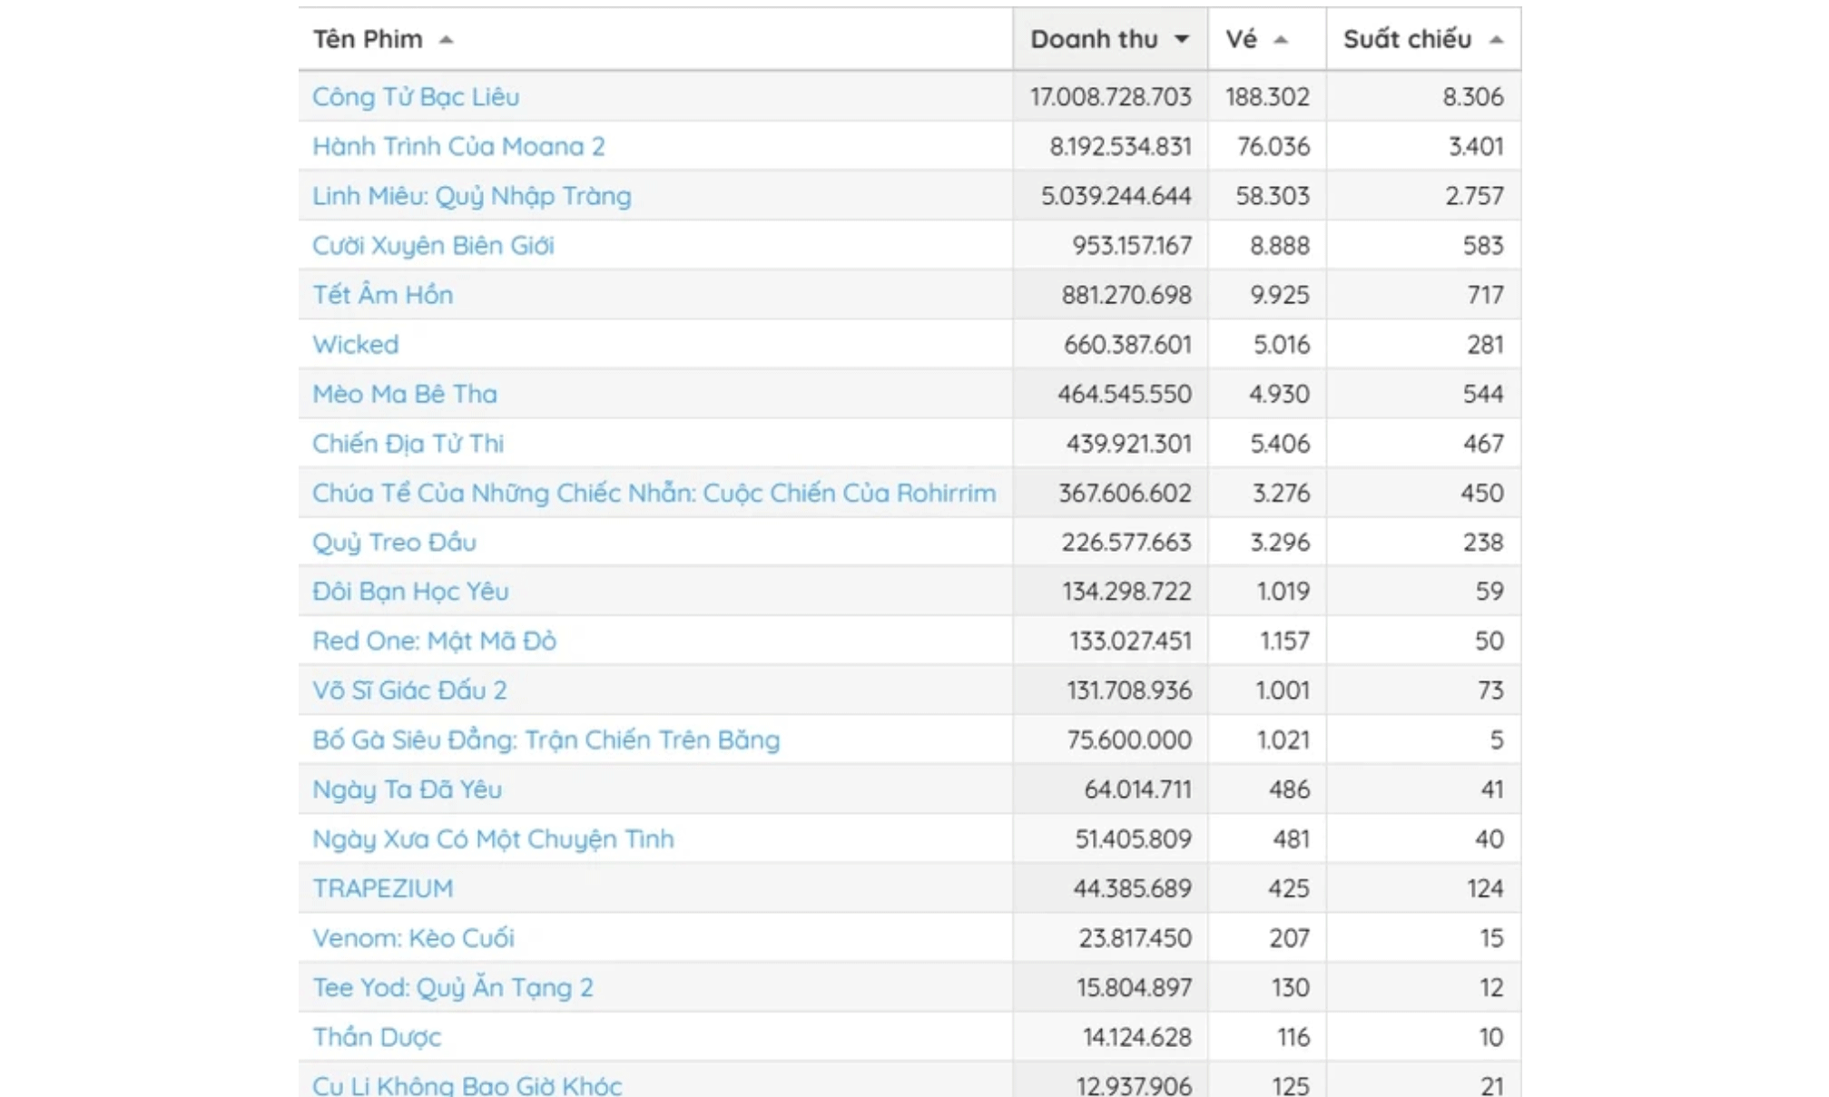Open Bố Gà Siêu Đẳng link
Viewport: 1829px width, 1097px height.
click(546, 740)
